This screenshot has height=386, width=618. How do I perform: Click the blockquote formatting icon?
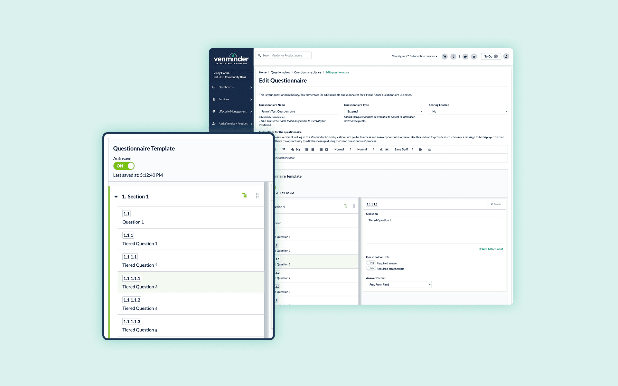pyautogui.click(x=284, y=150)
